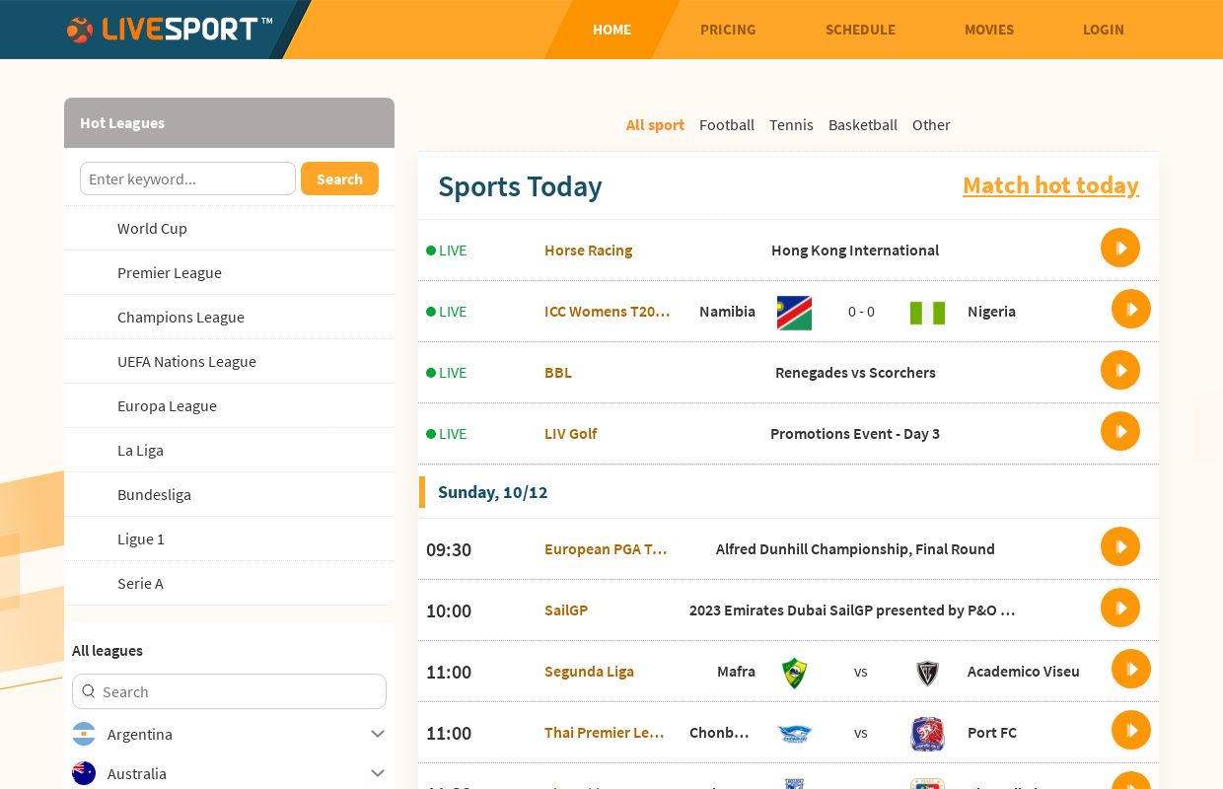1223x789 pixels.
Task: Open the SailGP Dubai event stream
Action: point(1120,608)
